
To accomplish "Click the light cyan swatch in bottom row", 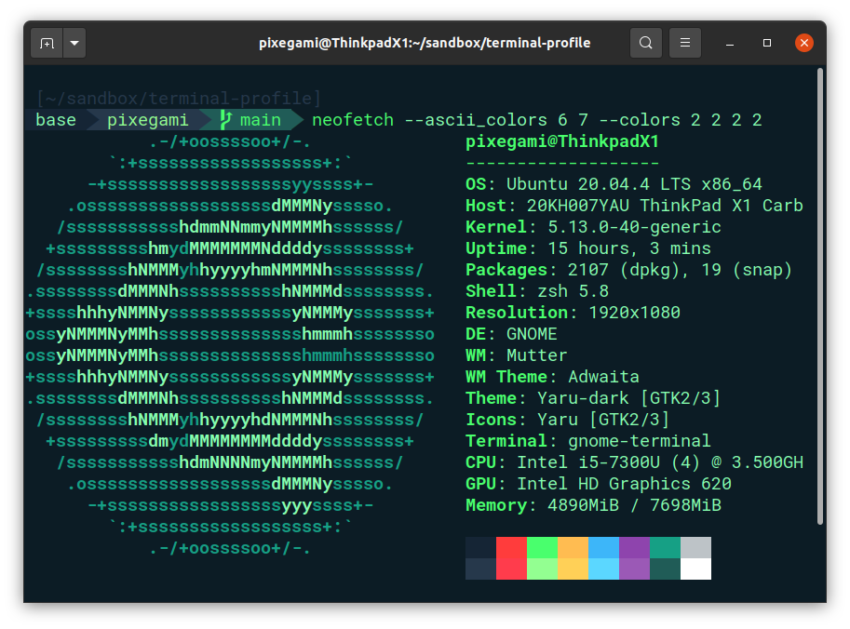I will [603, 569].
